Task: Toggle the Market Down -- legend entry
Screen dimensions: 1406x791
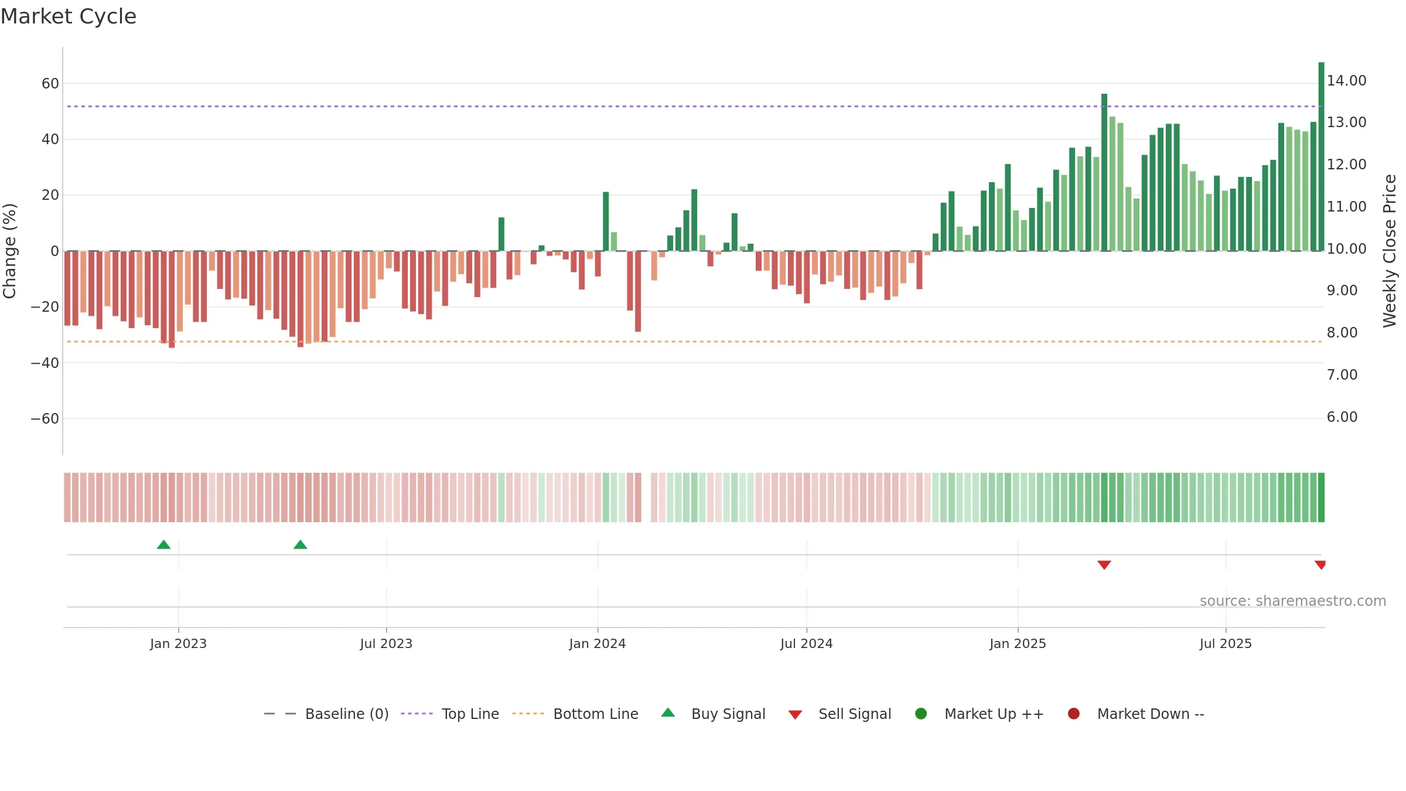Action: coord(1136,714)
